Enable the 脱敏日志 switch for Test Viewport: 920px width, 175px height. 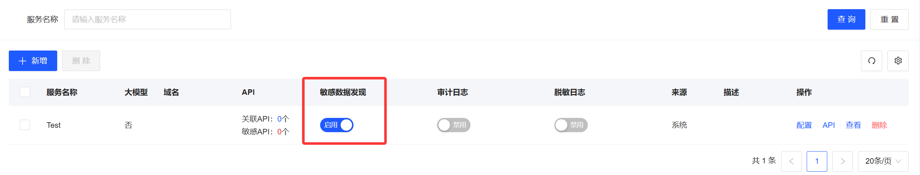coord(571,125)
